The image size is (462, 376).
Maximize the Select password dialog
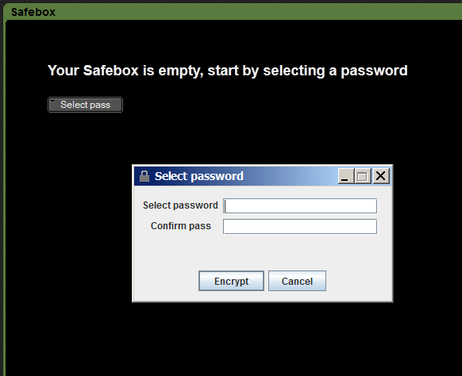click(x=363, y=176)
